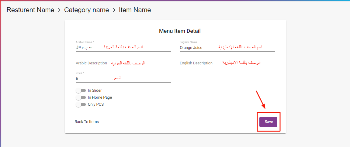The width and height of the screenshot is (350, 147).
Task: Turn on the In Home Page switch
Action: click(81, 97)
